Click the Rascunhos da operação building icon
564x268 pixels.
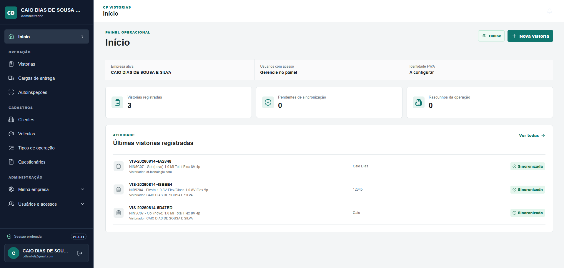click(x=419, y=102)
